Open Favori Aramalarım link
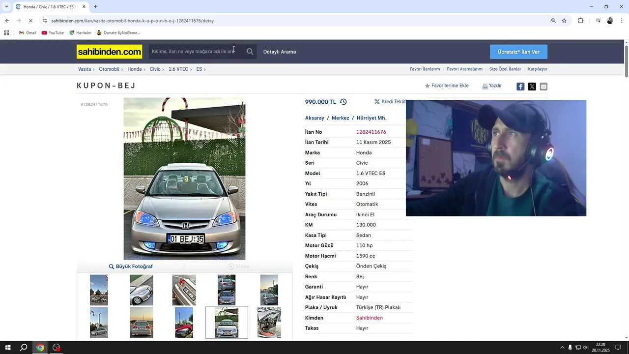Viewport: 629px width, 354px height. coord(464,69)
